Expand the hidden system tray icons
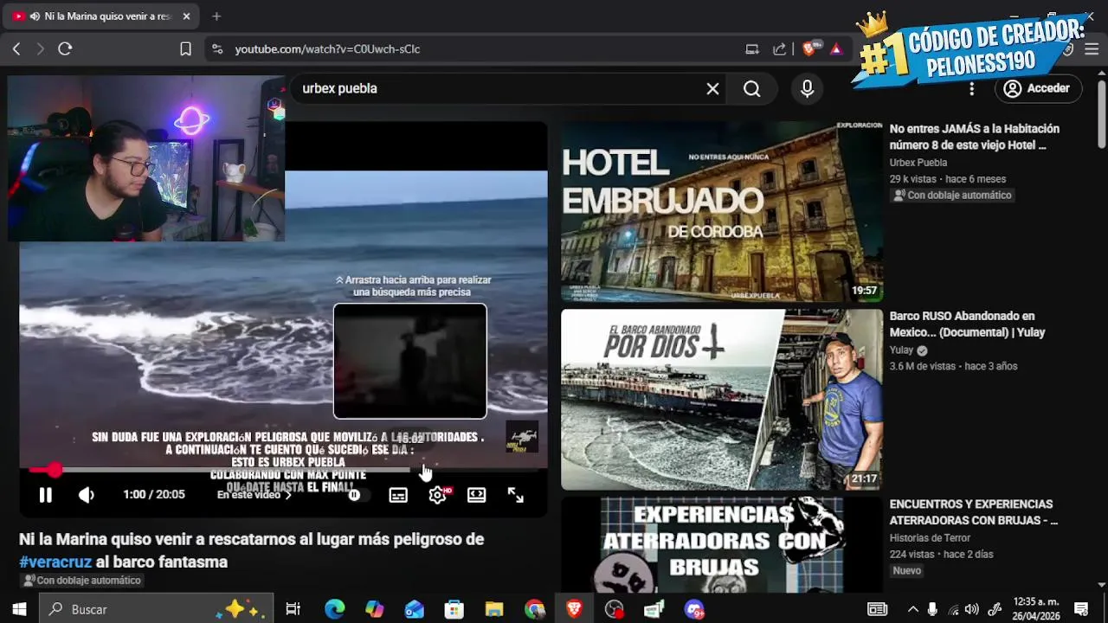Viewport: 1108px width, 623px height. [912, 609]
